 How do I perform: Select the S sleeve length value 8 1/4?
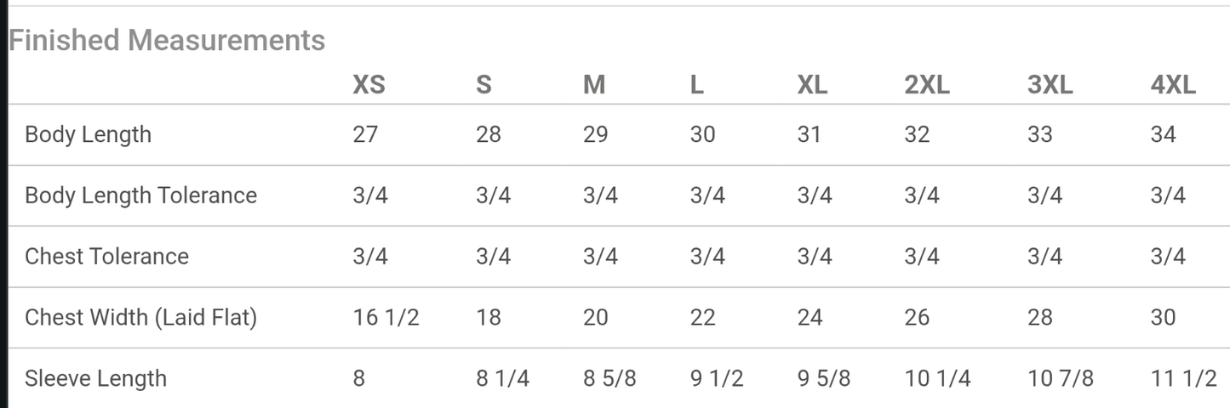point(502,378)
